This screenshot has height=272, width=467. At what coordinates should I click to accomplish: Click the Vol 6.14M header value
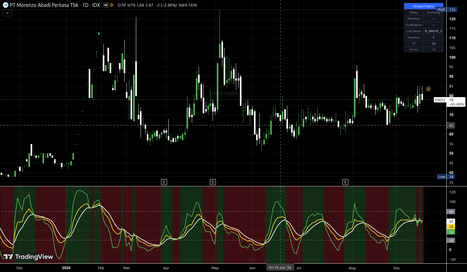[188, 5]
